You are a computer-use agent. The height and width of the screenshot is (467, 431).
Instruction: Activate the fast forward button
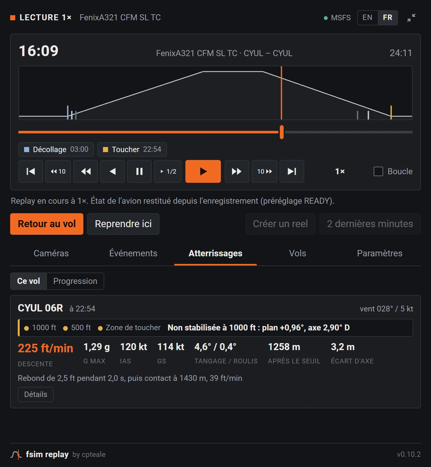coord(237,171)
